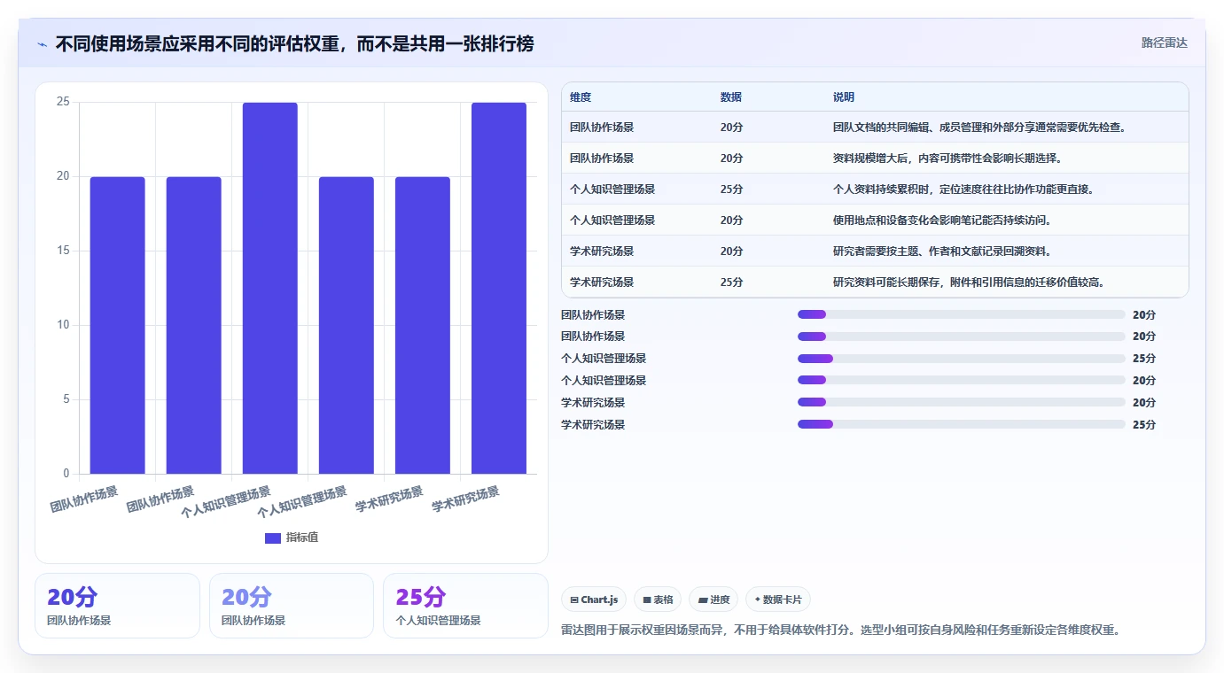1224x673 pixels.
Task: Click the 20-point 个人知识管理场景 chart bar
Action: point(347,325)
